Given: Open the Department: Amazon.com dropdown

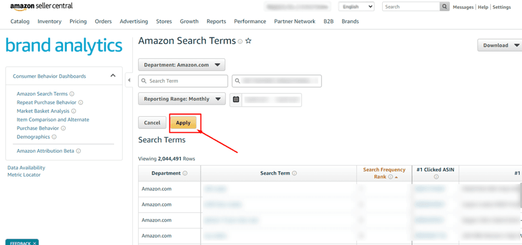Looking at the screenshot, I should (x=182, y=65).
